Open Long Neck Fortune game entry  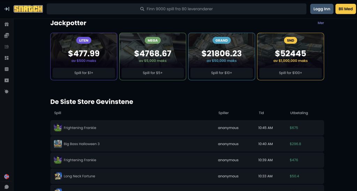(x=79, y=176)
